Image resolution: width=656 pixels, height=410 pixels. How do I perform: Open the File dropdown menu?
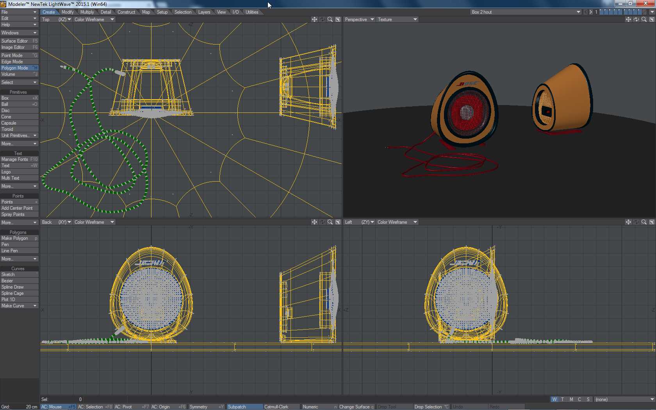tap(19, 12)
